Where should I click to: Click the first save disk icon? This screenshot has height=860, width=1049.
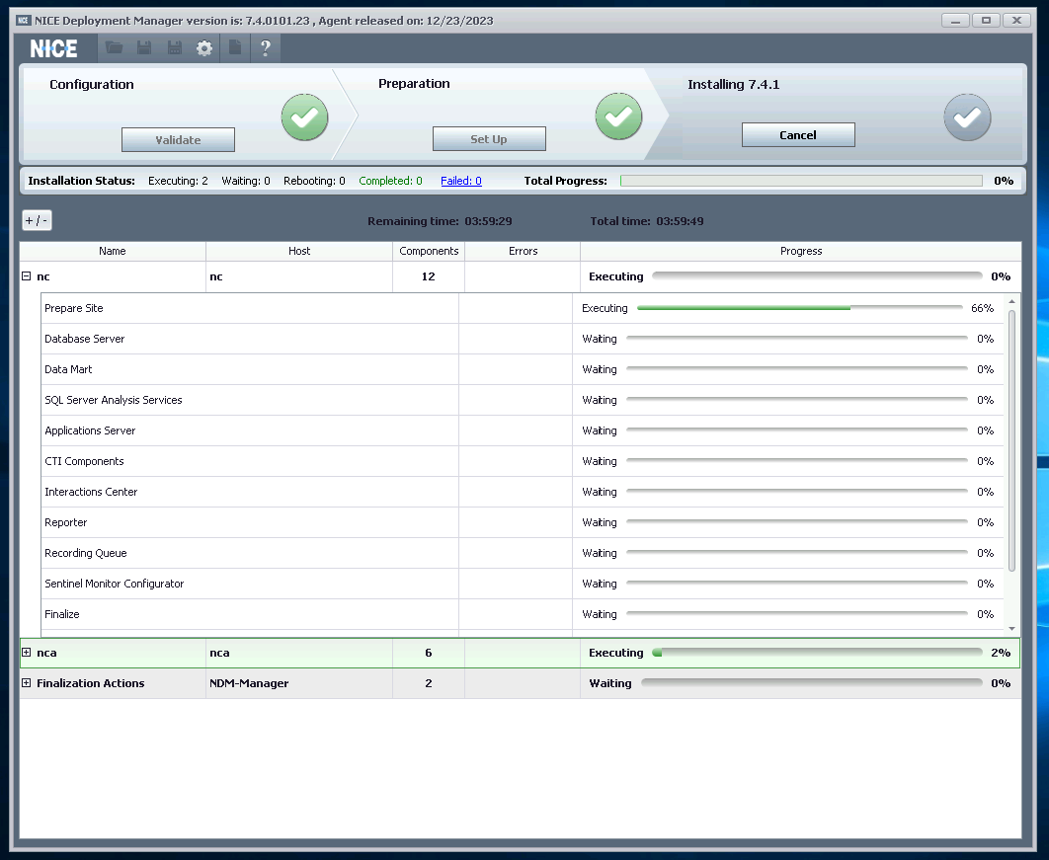coord(144,48)
